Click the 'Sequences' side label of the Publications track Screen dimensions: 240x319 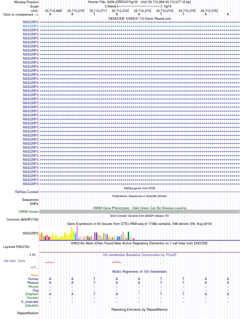(30, 200)
